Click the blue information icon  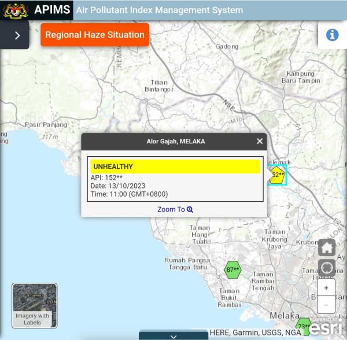coord(332,35)
